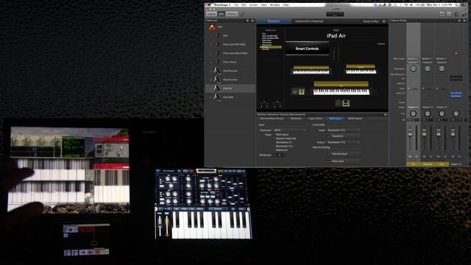This screenshot has width=471, height=265.
Task: Click the Piano and Mixed MIDI patch icon
Action: point(218,53)
